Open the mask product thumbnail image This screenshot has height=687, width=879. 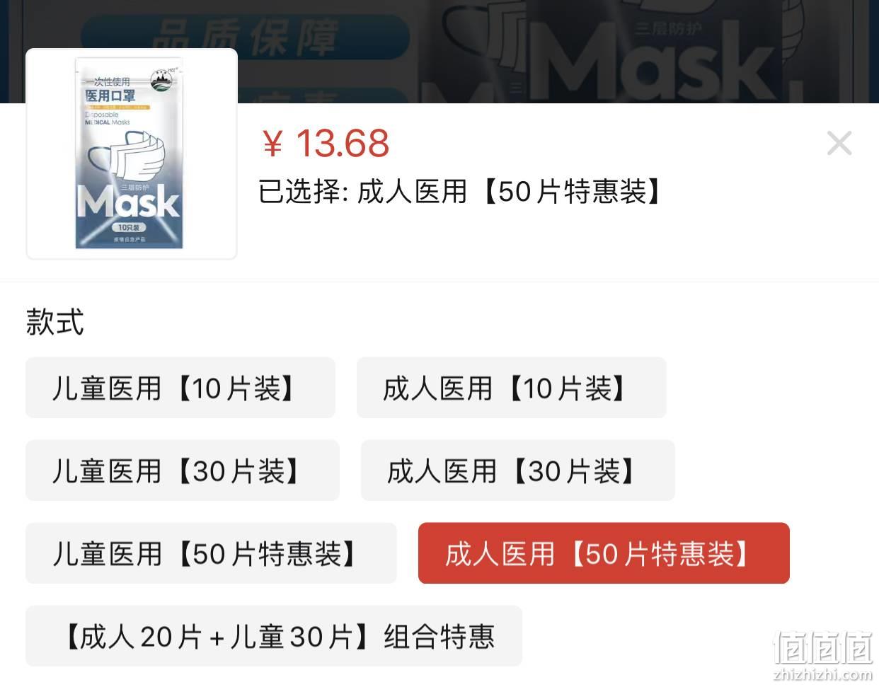click(132, 154)
